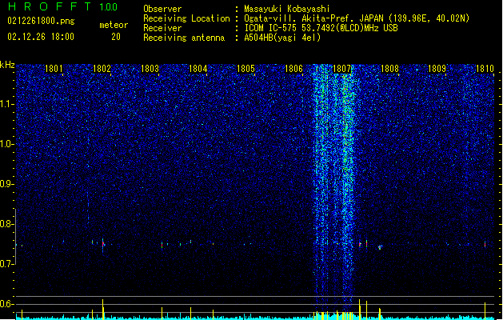
Task: Click the HROFFT 1.0.0 title text
Action: point(63,6)
